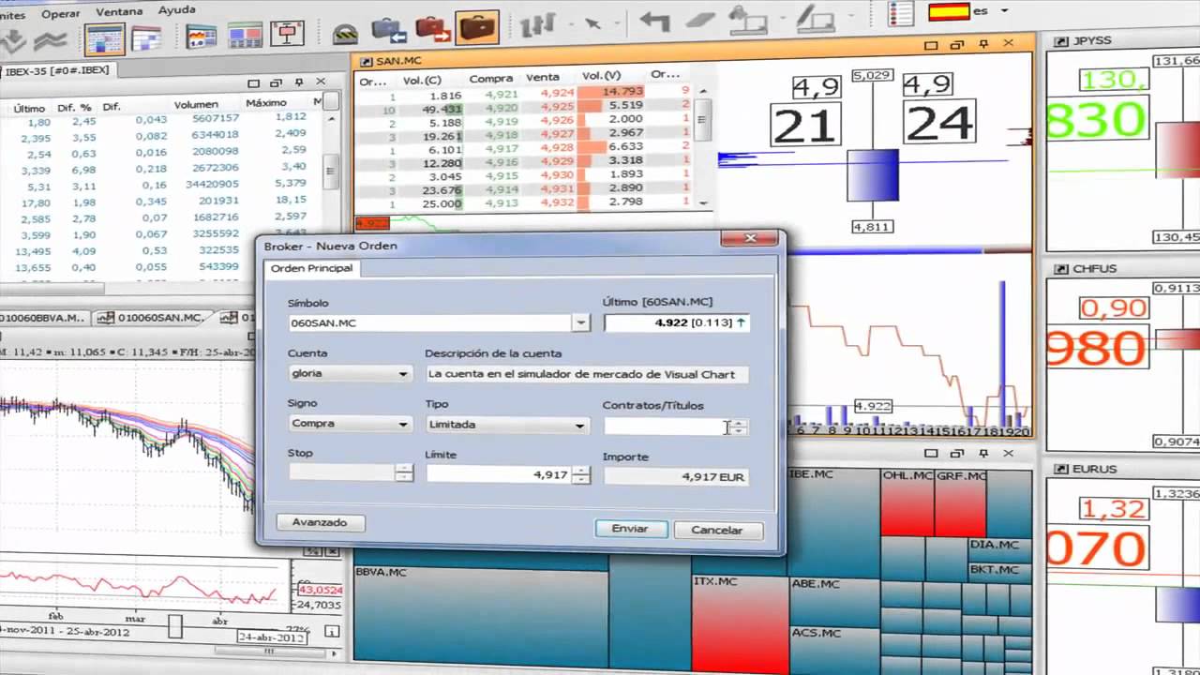Viewport: 1200px width, 675px height.
Task: Click the Último column header in IBEX table
Action: pos(29,109)
